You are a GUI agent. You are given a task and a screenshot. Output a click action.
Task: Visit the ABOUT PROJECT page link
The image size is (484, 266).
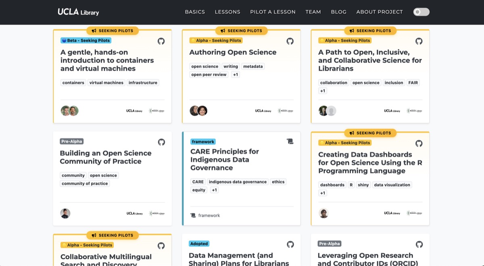point(379,12)
